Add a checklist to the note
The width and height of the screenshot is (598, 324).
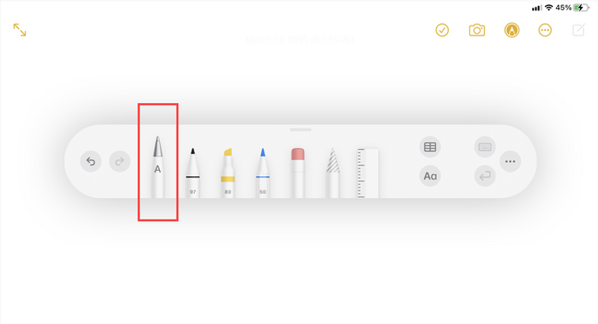point(442,30)
